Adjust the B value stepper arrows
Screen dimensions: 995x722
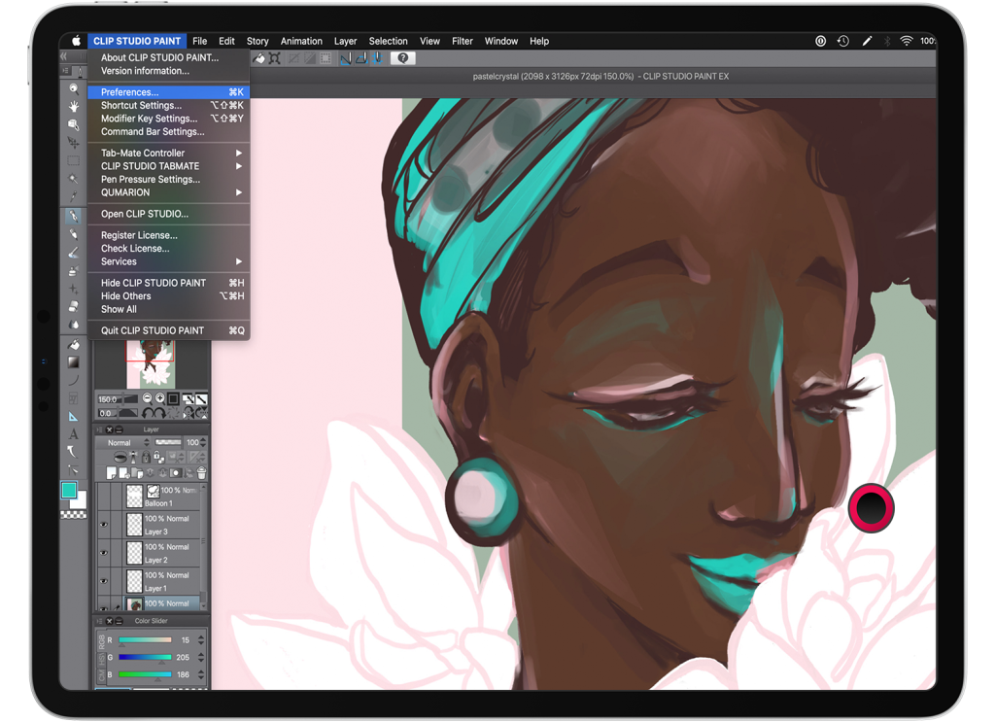pyautogui.click(x=201, y=674)
